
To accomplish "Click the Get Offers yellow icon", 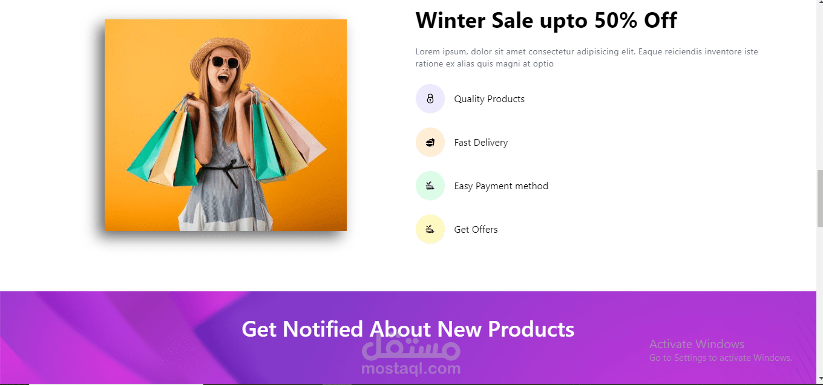I will point(430,229).
